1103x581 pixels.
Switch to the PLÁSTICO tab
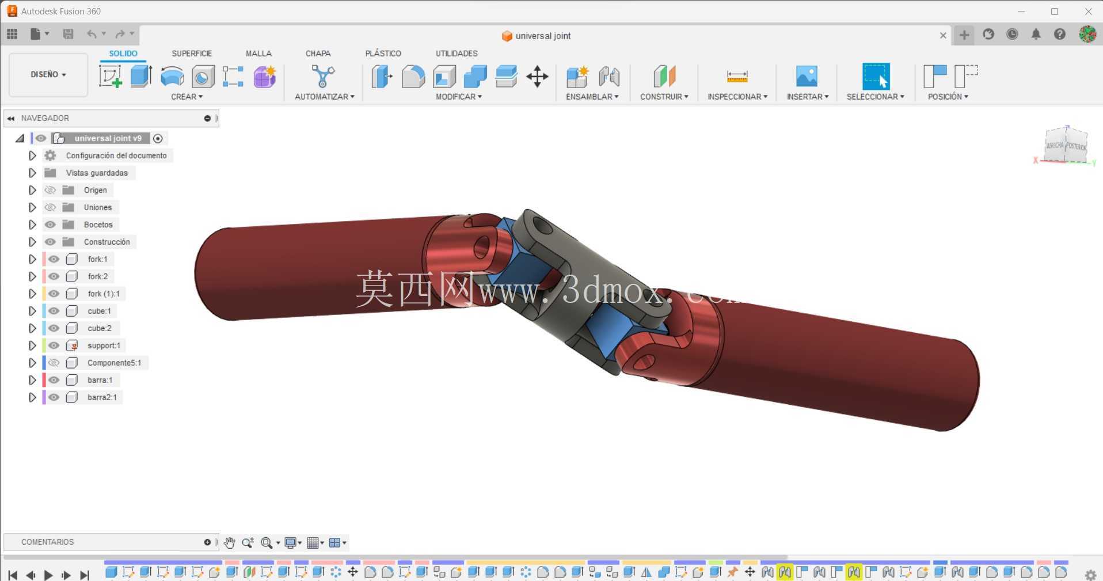click(x=383, y=54)
